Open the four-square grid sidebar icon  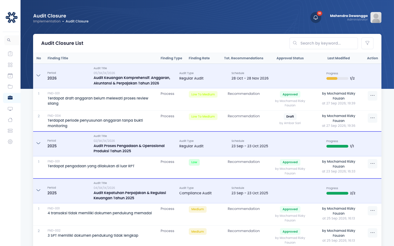10,65
